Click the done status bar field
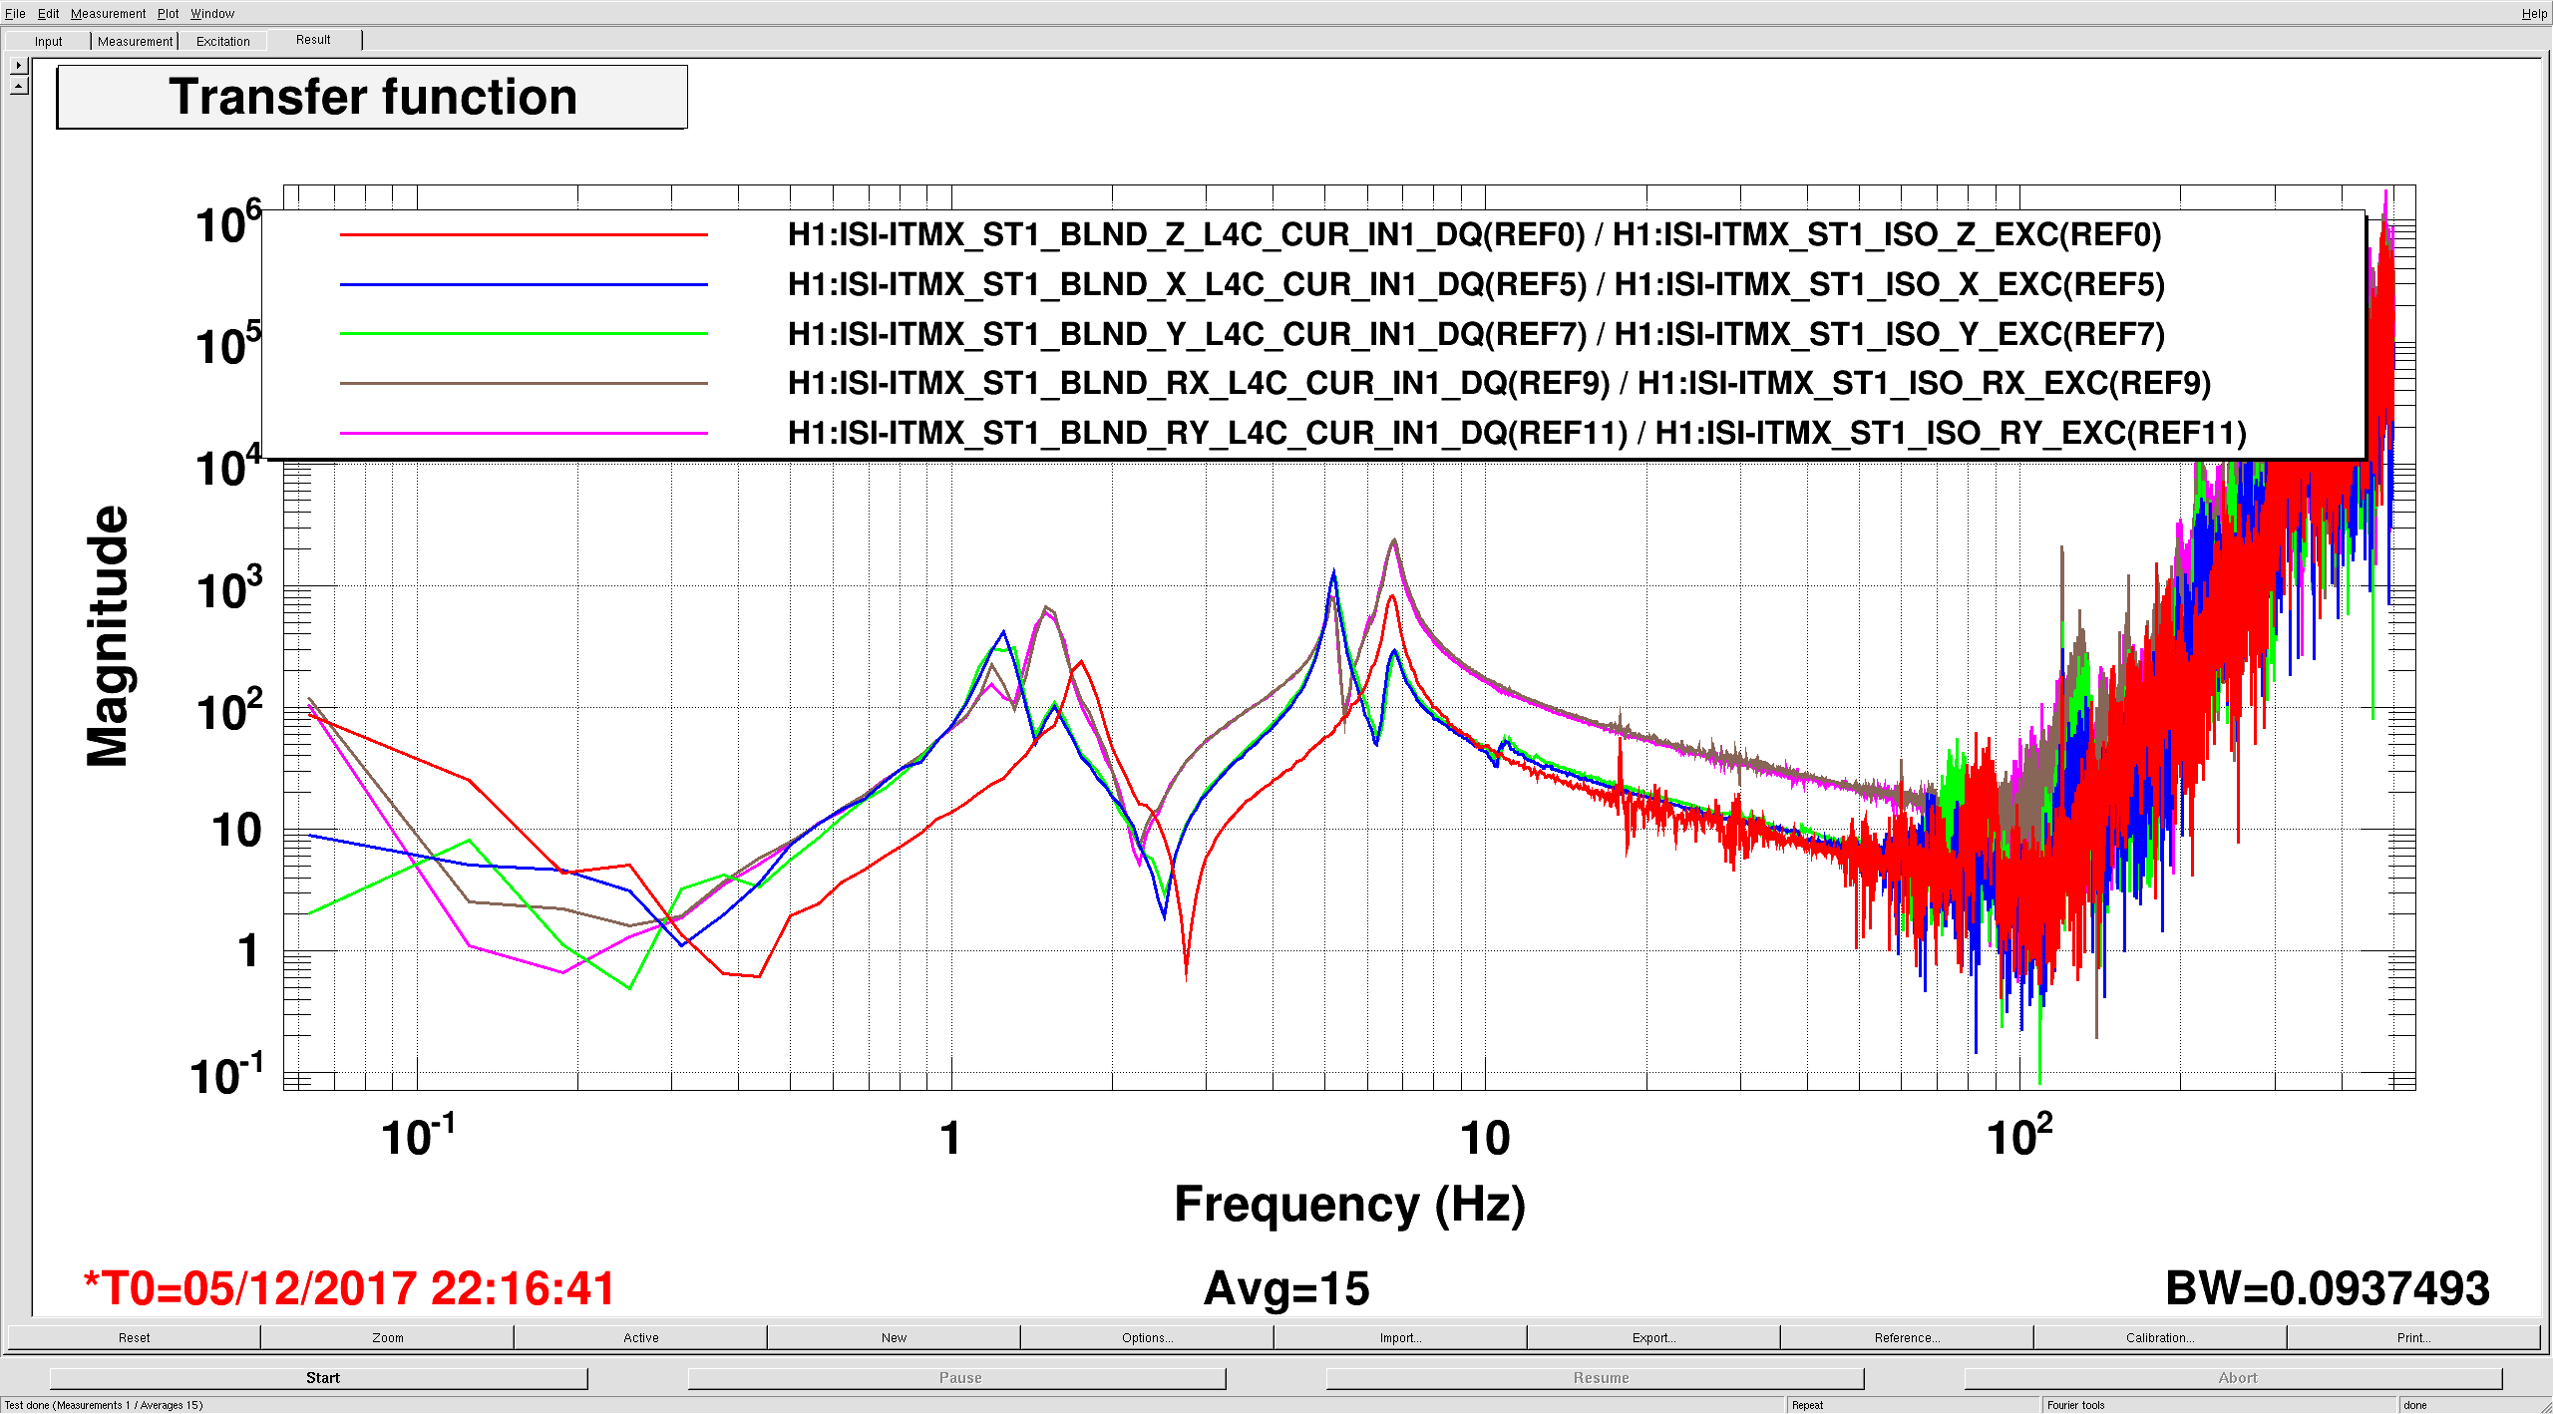This screenshot has width=2553, height=1414. (x=2473, y=1405)
